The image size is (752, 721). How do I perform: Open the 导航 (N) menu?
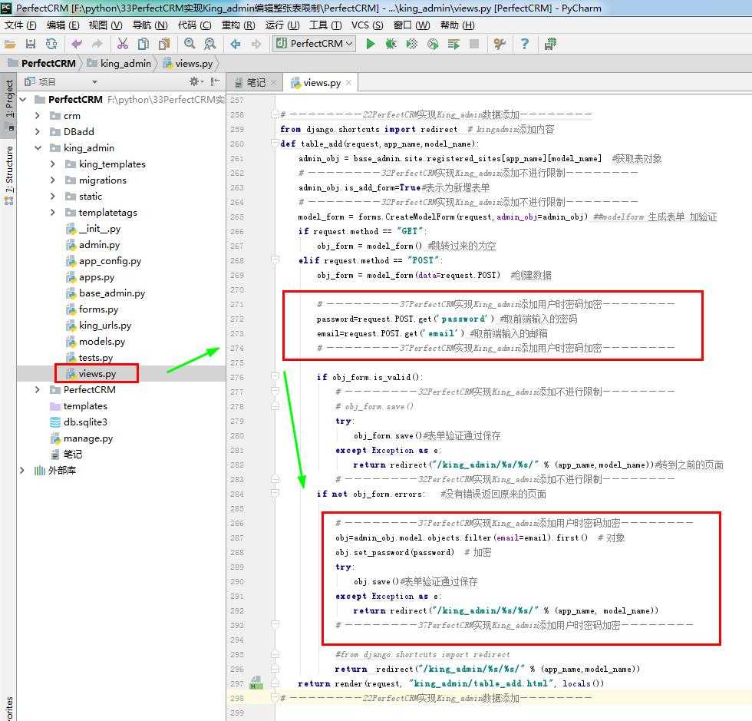(x=150, y=25)
